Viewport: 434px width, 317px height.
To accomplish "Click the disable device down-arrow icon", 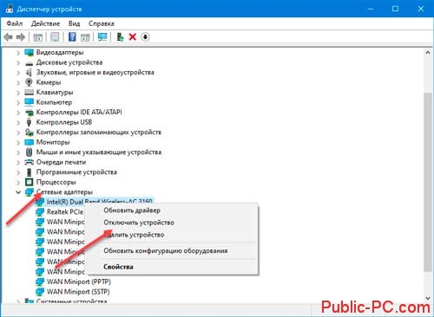I will pos(145,37).
